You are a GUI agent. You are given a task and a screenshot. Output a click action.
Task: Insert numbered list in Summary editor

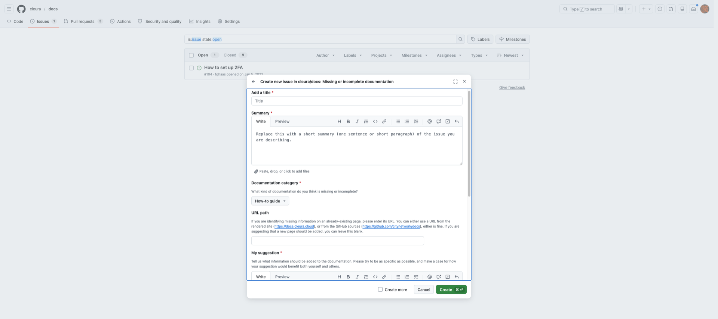[407, 121]
